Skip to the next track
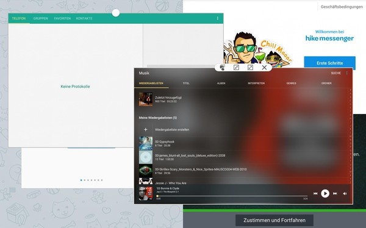The width and height of the screenshot is (366, 228). tap(335, 193)
